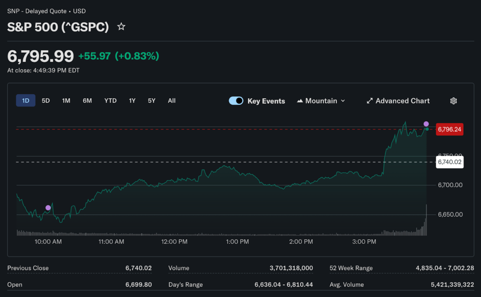Click the Mountain chart type icon
This screenshot has width=481, height=297.
pos(300,101)
